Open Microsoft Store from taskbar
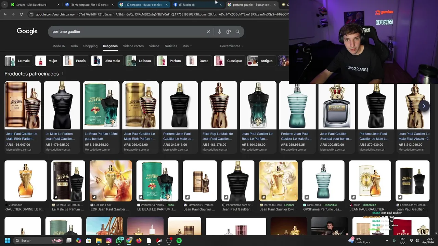Image resolution: width=438 pixels, height=246 pixels. [89, 241]
